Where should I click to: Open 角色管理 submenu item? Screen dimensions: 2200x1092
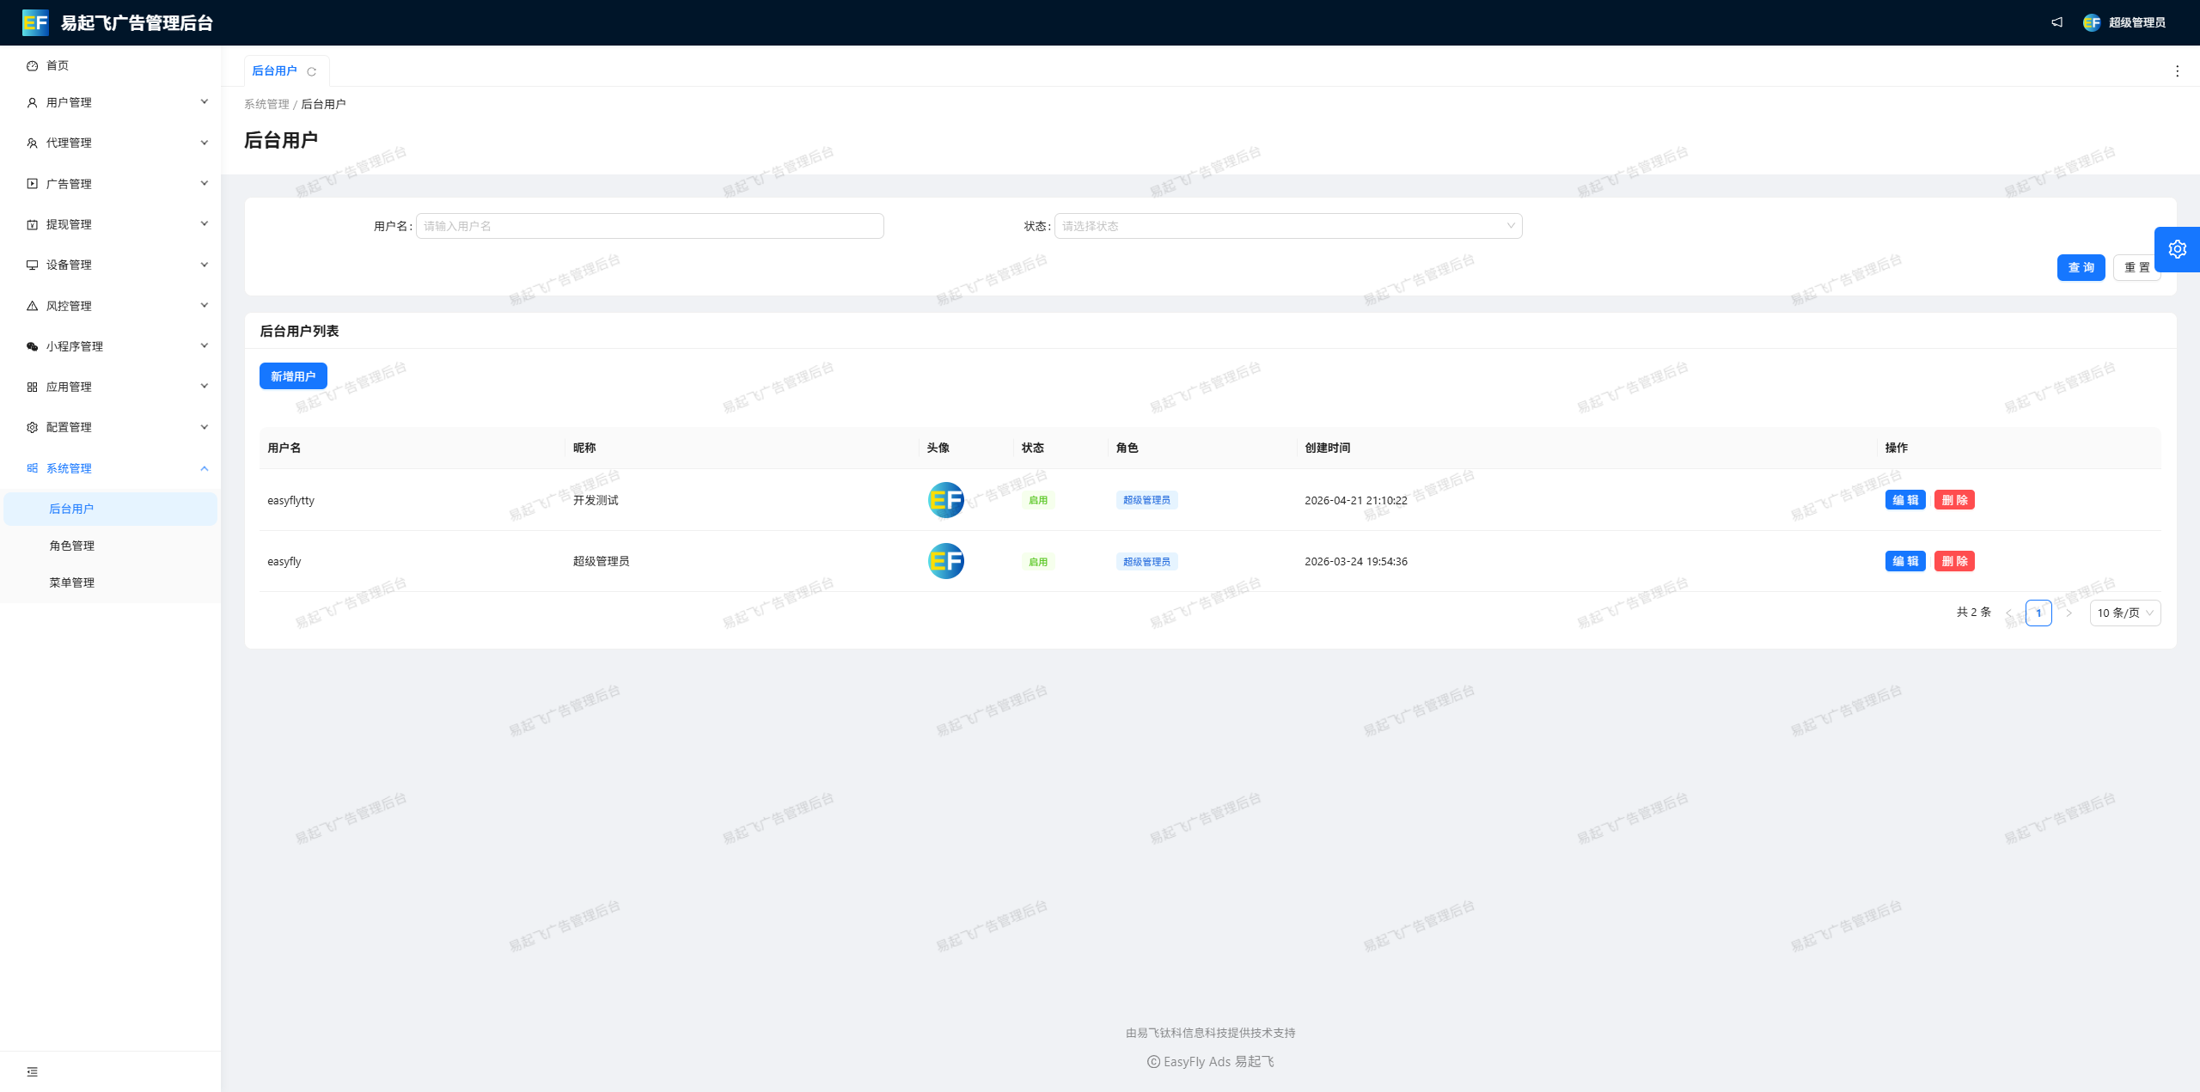tap(110, 546)
